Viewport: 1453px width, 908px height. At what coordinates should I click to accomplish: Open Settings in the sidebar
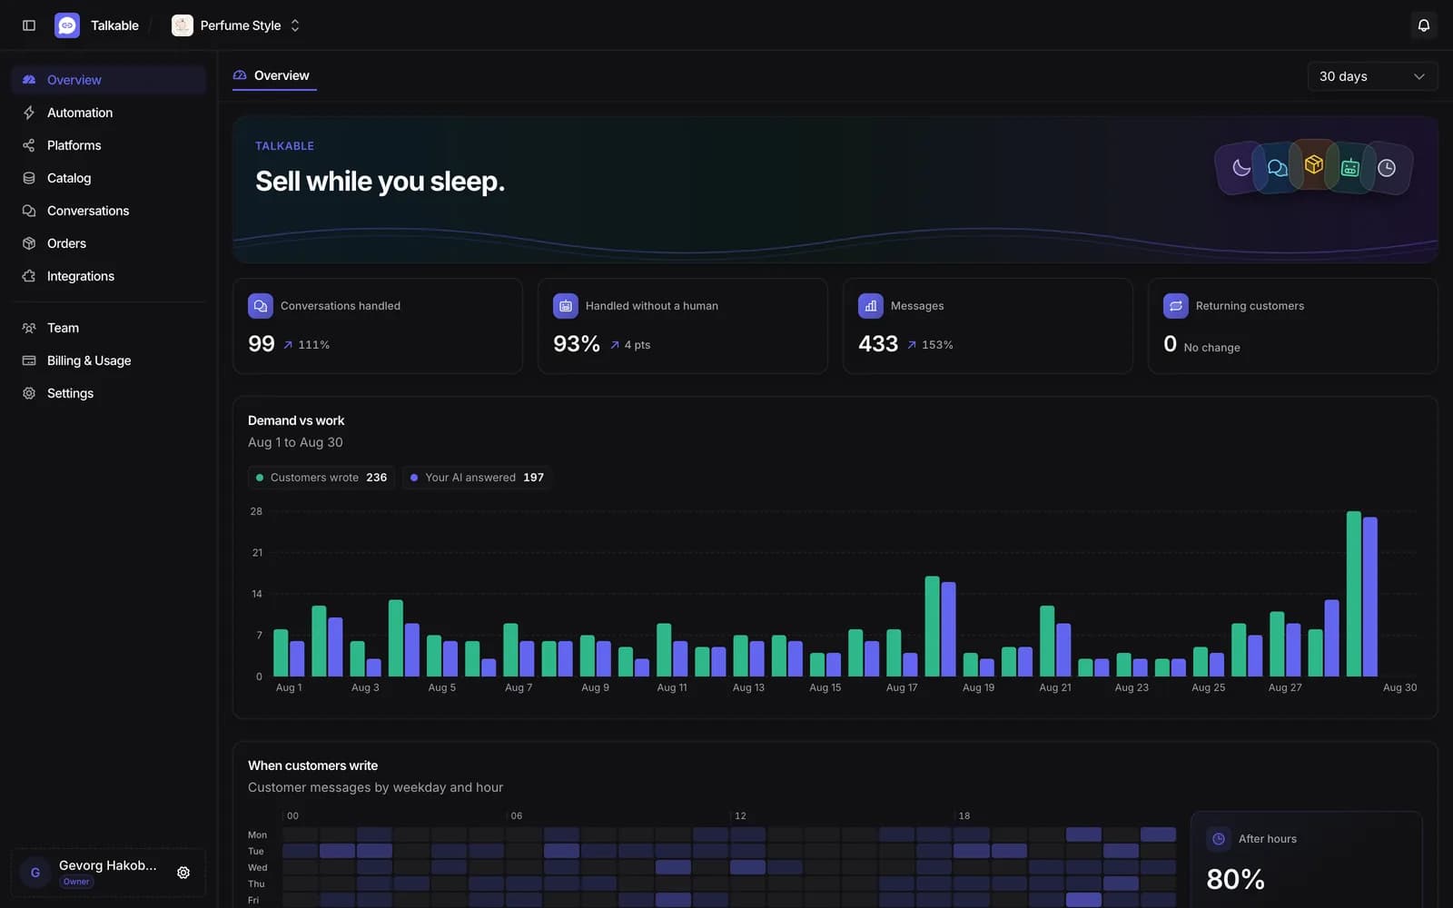coord(109,393)
